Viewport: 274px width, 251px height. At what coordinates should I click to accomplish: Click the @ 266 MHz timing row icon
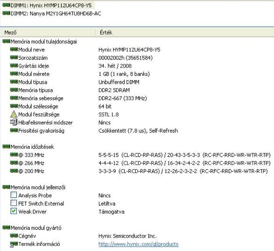click(x=14, y=163)
